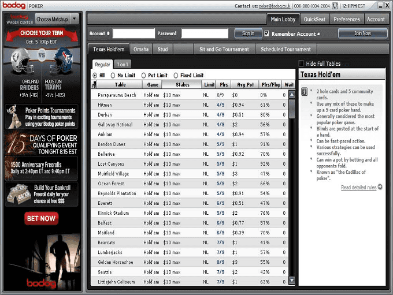Viewport: 393px width, 295px height.
Task: Sort by the Plrs column header
Action: click(x=224, y=85)
